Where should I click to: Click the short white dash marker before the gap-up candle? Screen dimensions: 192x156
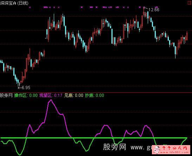point(46,38)
